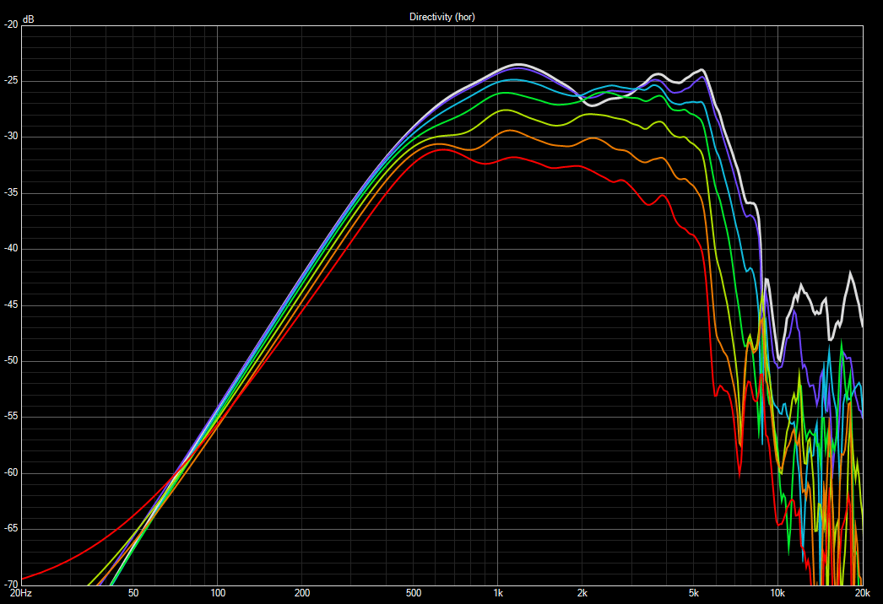The image size is (883, 604).
Task: Click the 'dB' unit label
Action: [x=28, y=19]
